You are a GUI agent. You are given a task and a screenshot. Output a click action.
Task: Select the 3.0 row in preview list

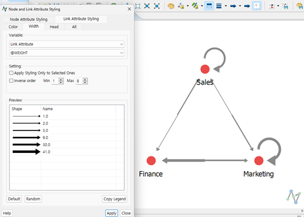[67, 130]
